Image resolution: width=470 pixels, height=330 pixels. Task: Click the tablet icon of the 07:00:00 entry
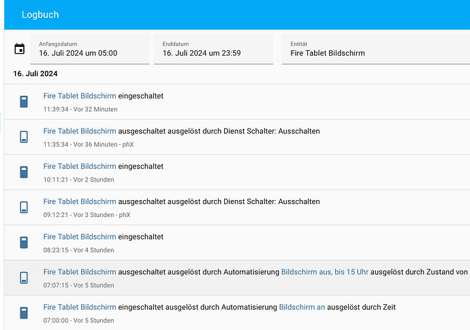[24, 313]
